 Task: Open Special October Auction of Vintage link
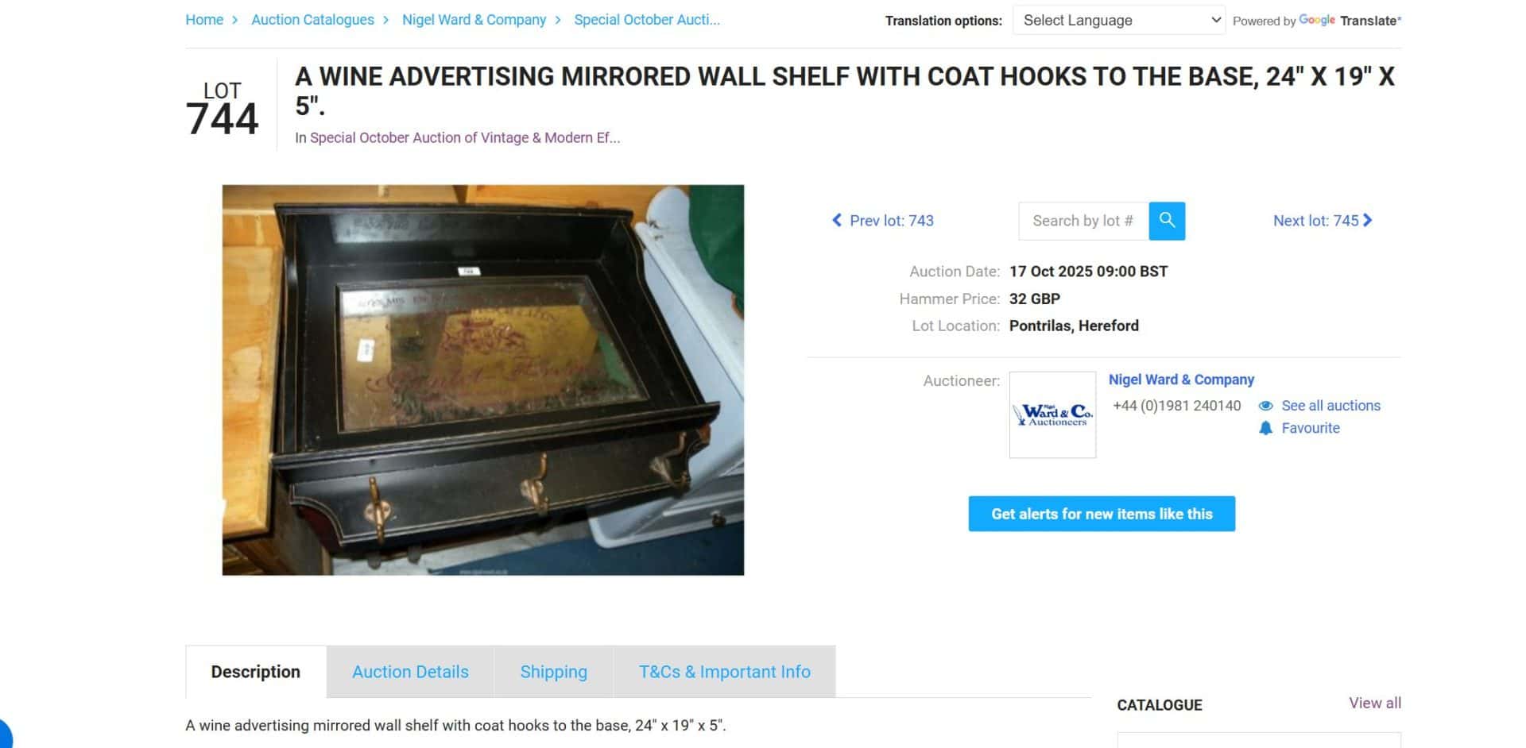coord(465,138)
